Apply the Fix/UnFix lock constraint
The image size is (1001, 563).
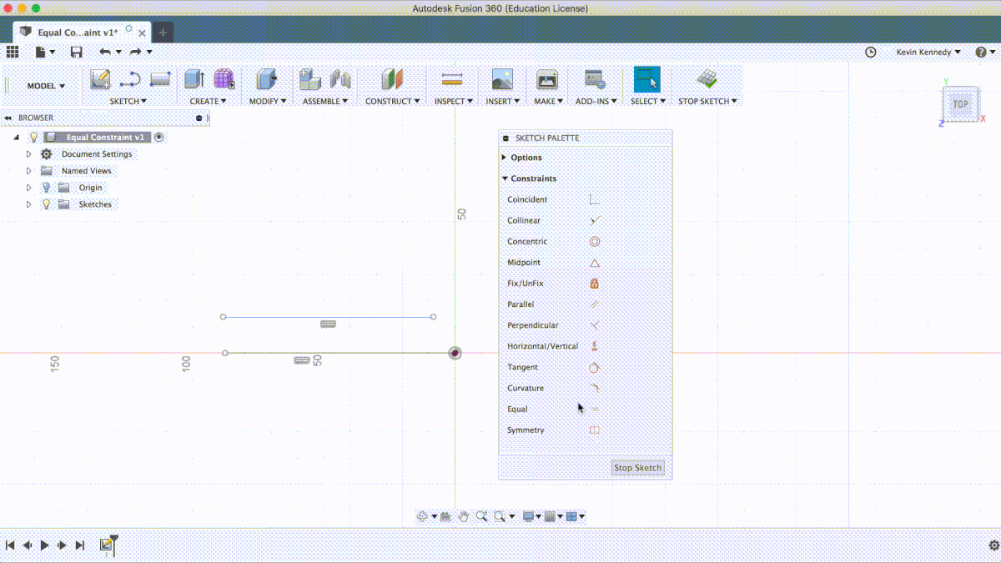[594, 284]
